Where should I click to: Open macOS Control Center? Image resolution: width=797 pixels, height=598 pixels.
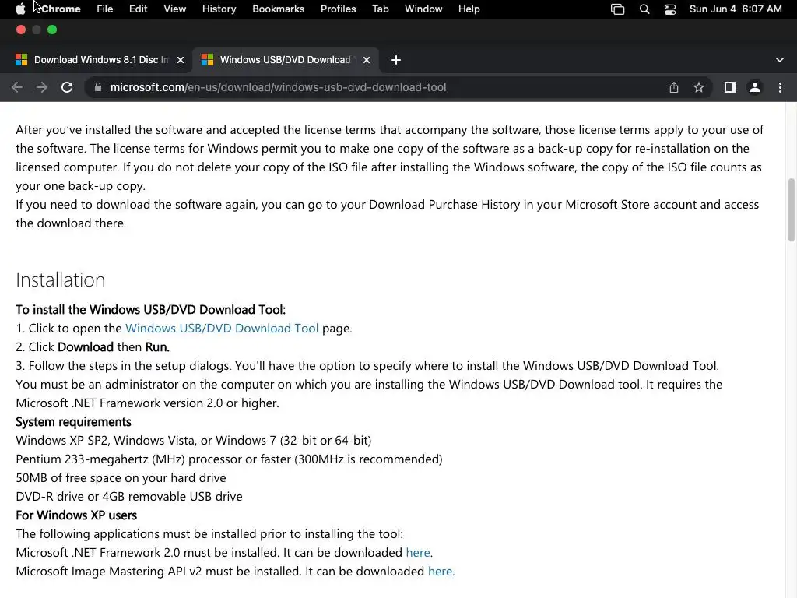pyautogui.click(x=670, y=9)
